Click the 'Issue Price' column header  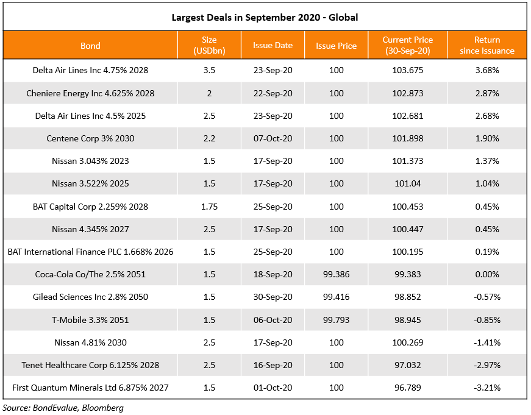337,46
